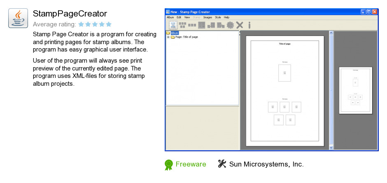Click the large two-column page toolbar icon
387x183 pixels.
pos(202,25)
